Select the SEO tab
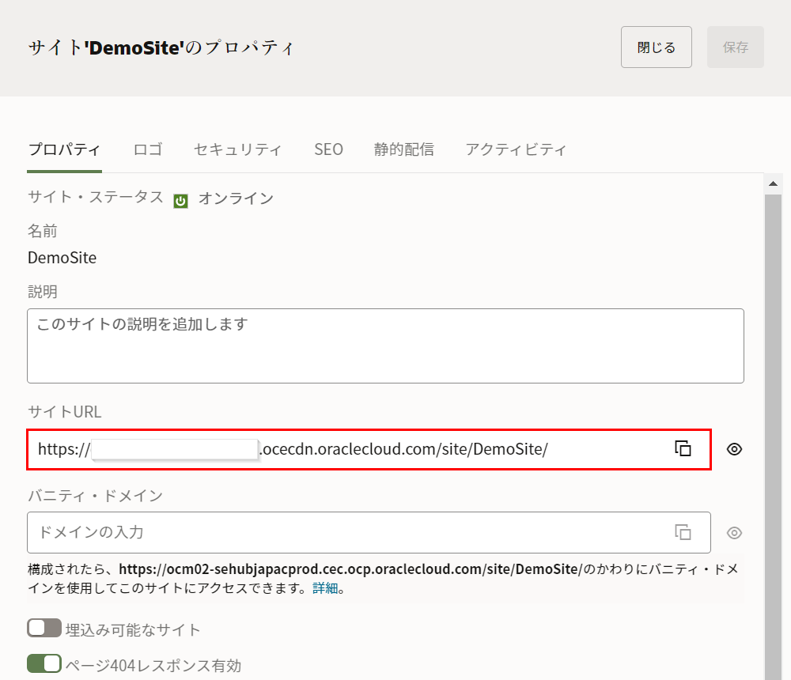 (328, 149)
